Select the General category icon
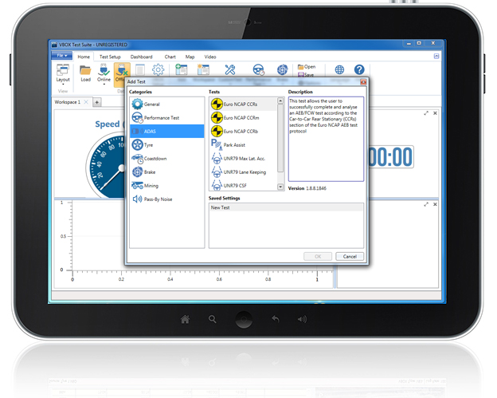The width and height of the screenshot is (497, 398). click(x=137, y=104)
